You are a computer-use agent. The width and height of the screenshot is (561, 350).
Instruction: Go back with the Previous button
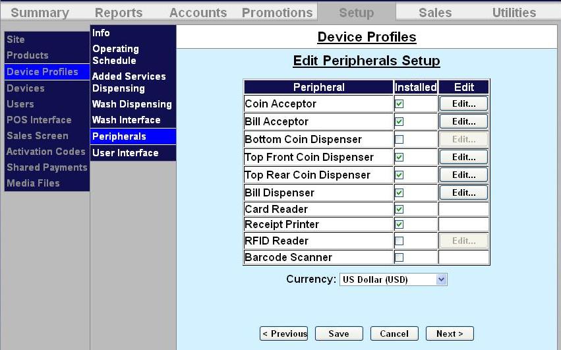point(284,334)
